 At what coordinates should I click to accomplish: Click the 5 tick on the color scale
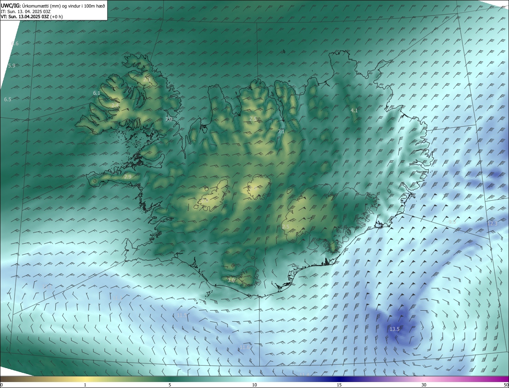[x=170, y=385]
